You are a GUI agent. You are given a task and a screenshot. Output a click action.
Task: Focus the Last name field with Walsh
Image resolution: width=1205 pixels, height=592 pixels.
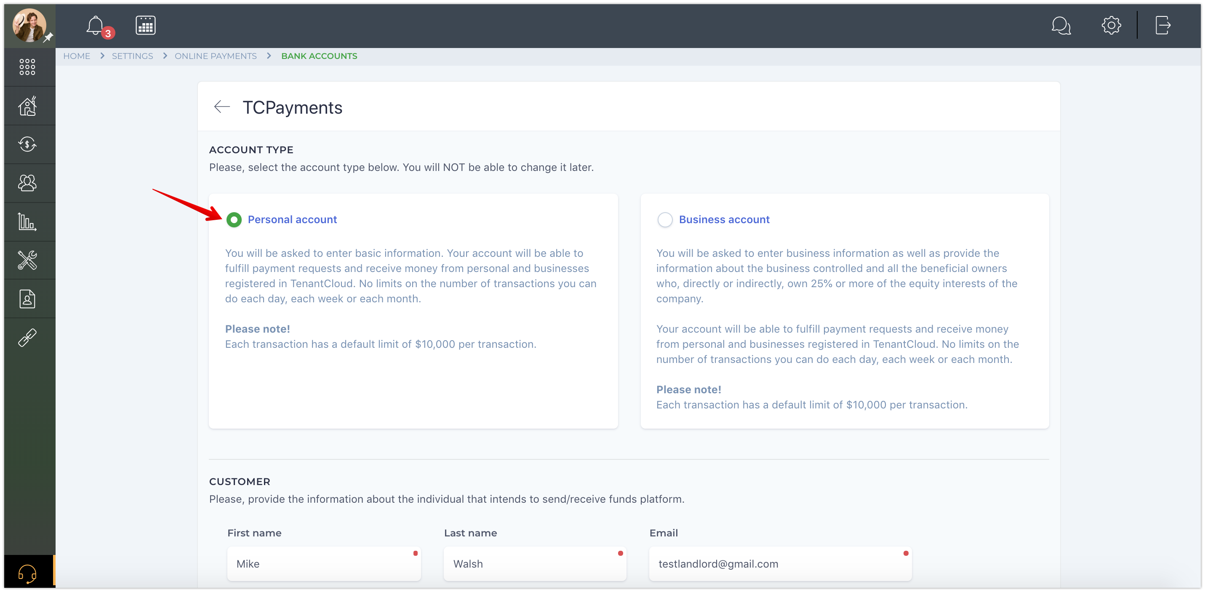pyautogui.click(x=535, y=563)
